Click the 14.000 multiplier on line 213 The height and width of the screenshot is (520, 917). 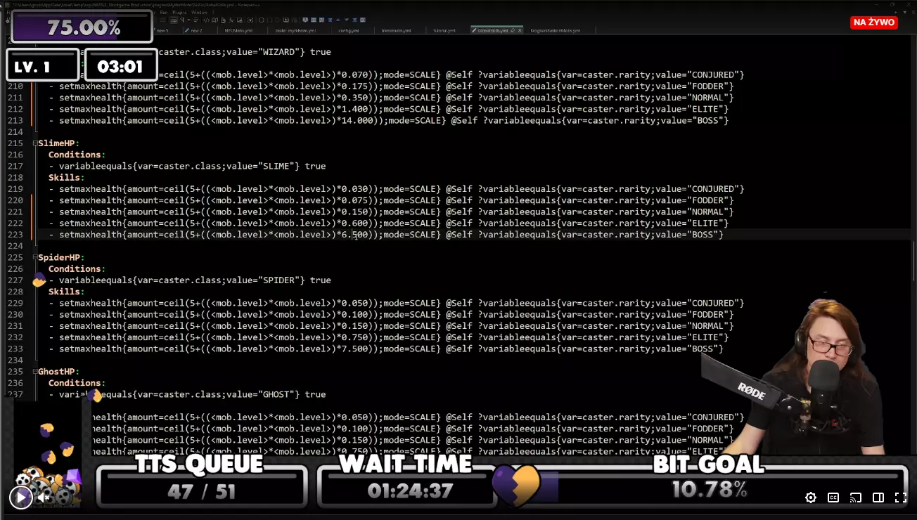[358, 120]
